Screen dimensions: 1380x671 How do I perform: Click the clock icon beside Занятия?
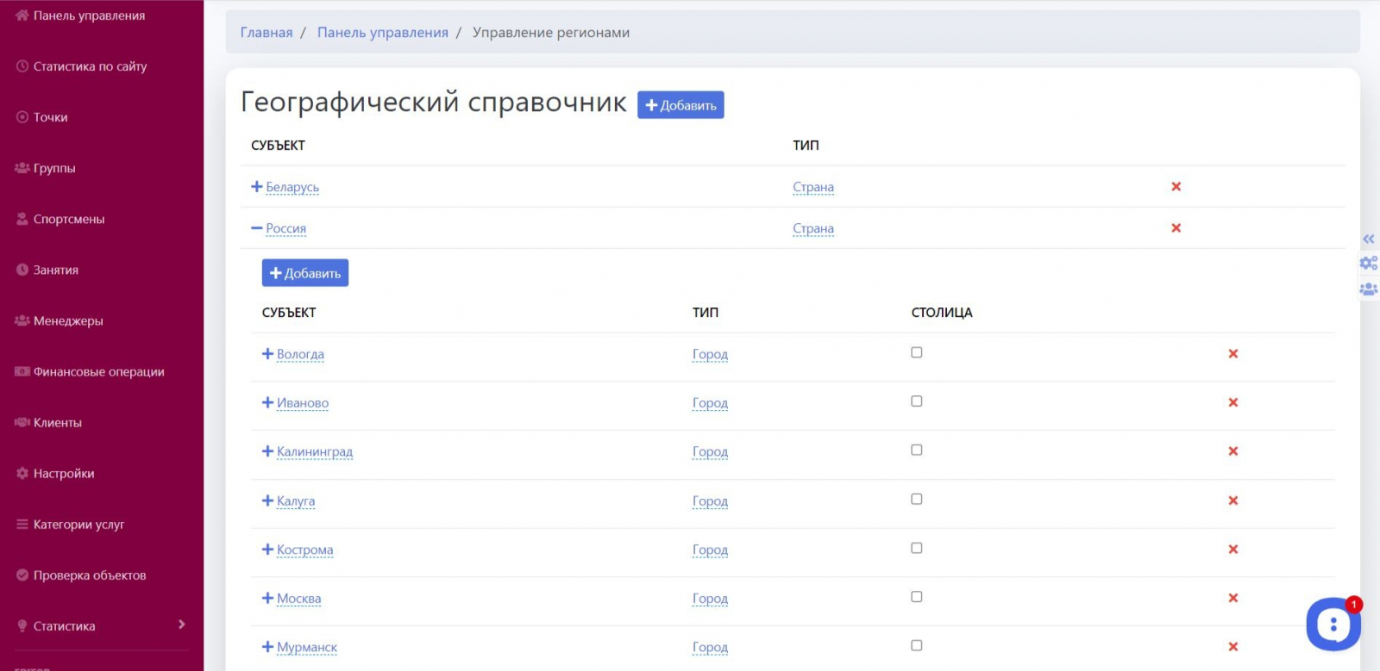[22, 270]
